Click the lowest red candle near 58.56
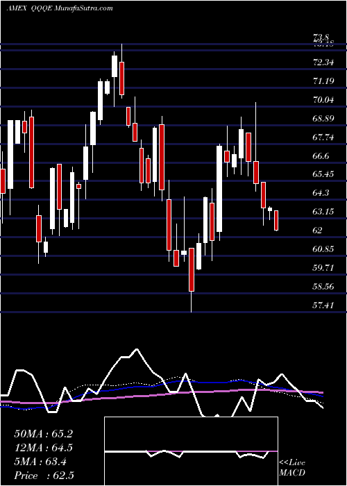The height and width of the screenshot is (486, 347). [192, 269]
